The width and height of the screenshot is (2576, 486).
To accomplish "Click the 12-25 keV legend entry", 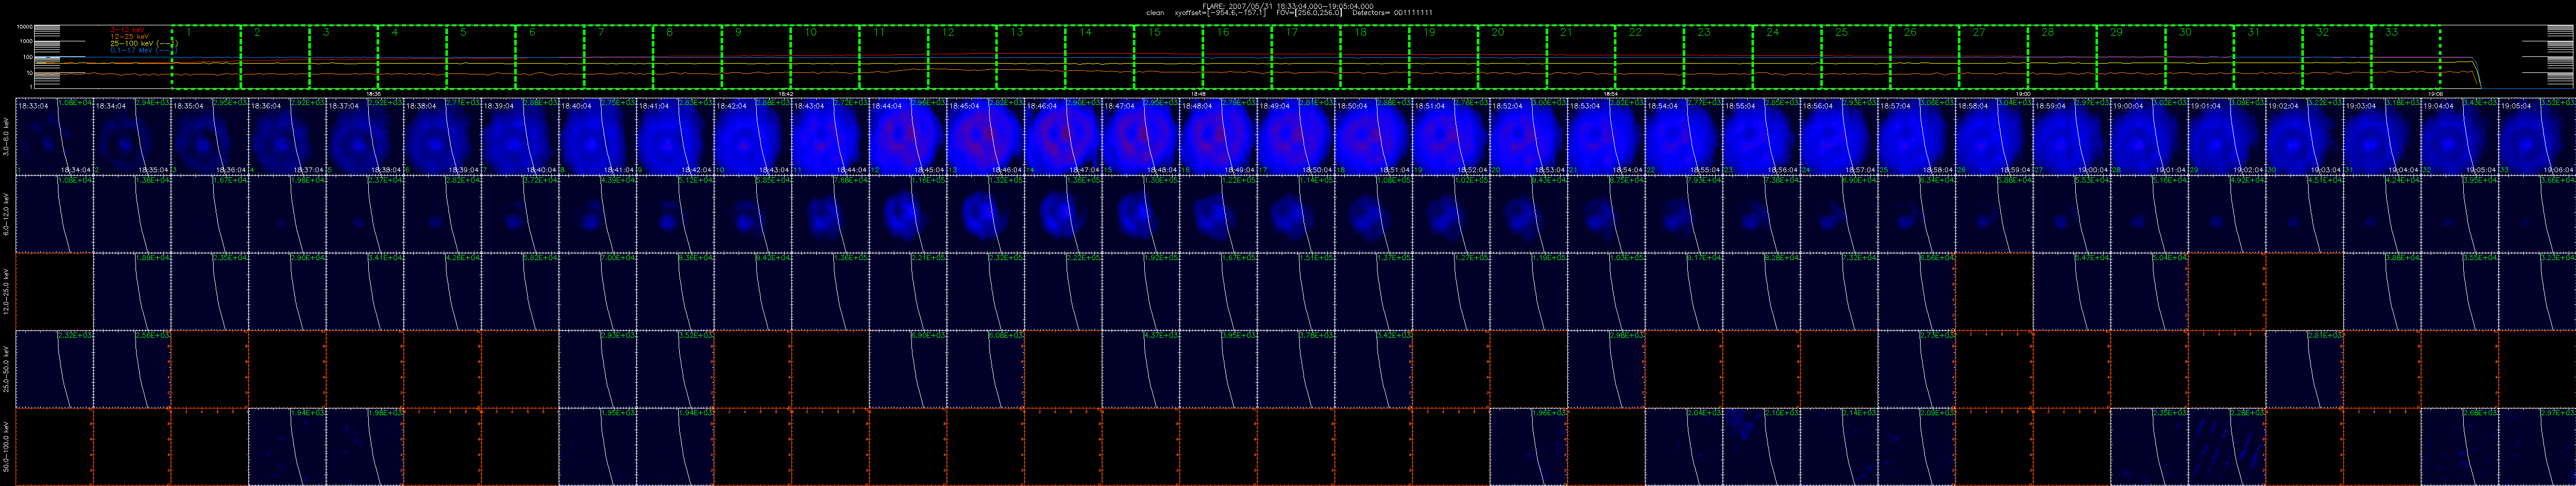I will 129,37.
